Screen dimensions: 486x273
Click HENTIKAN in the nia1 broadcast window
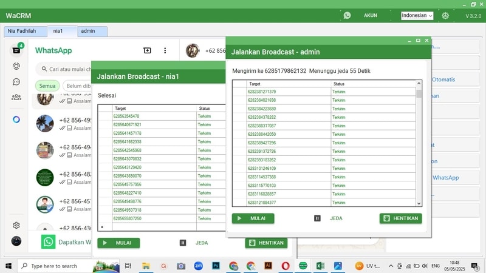pyautogui.click(x=266, y=243)
